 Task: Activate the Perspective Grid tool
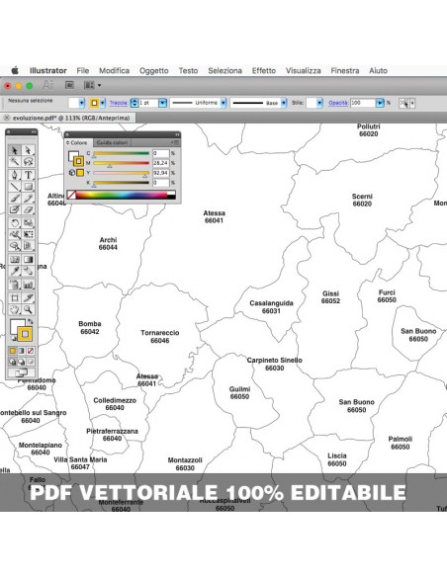29,245
